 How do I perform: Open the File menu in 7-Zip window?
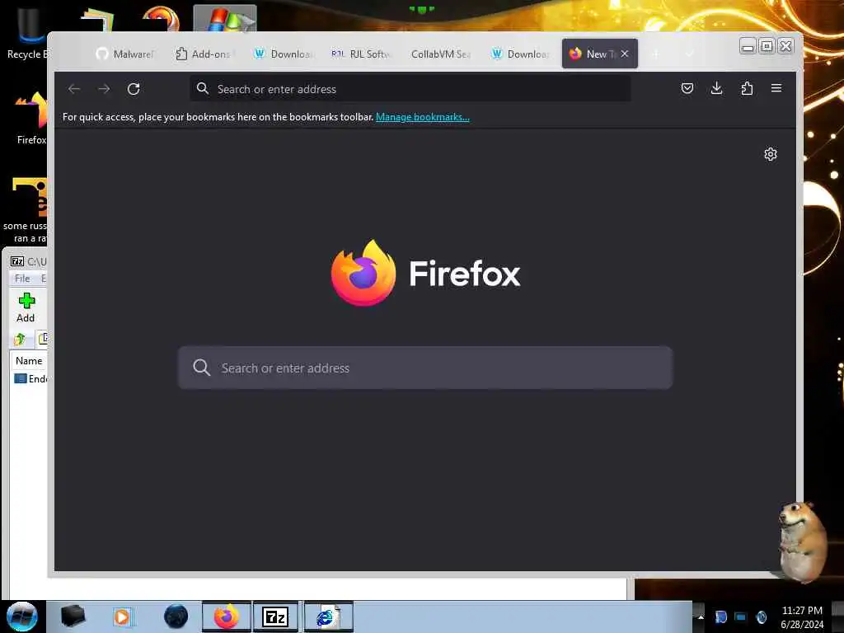(x=22, y=279)
